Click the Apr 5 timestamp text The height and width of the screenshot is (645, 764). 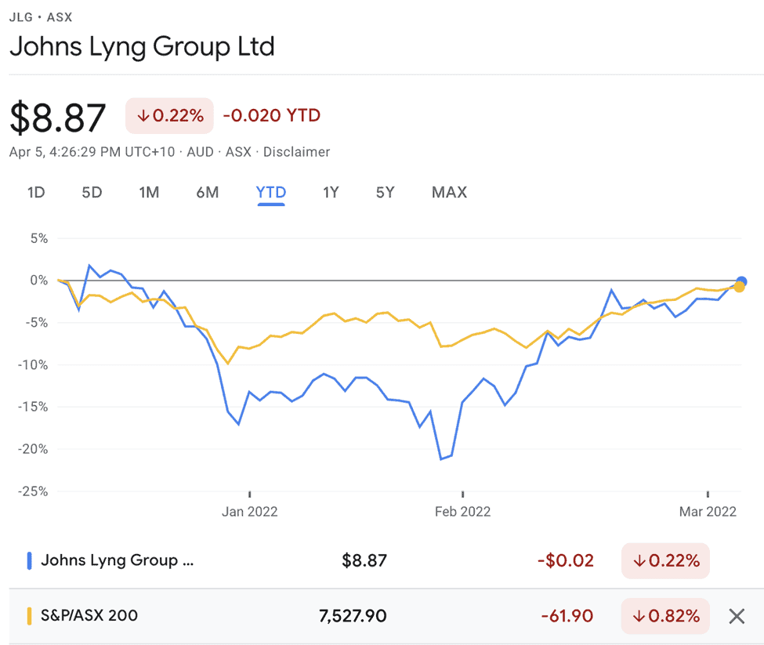92,152
